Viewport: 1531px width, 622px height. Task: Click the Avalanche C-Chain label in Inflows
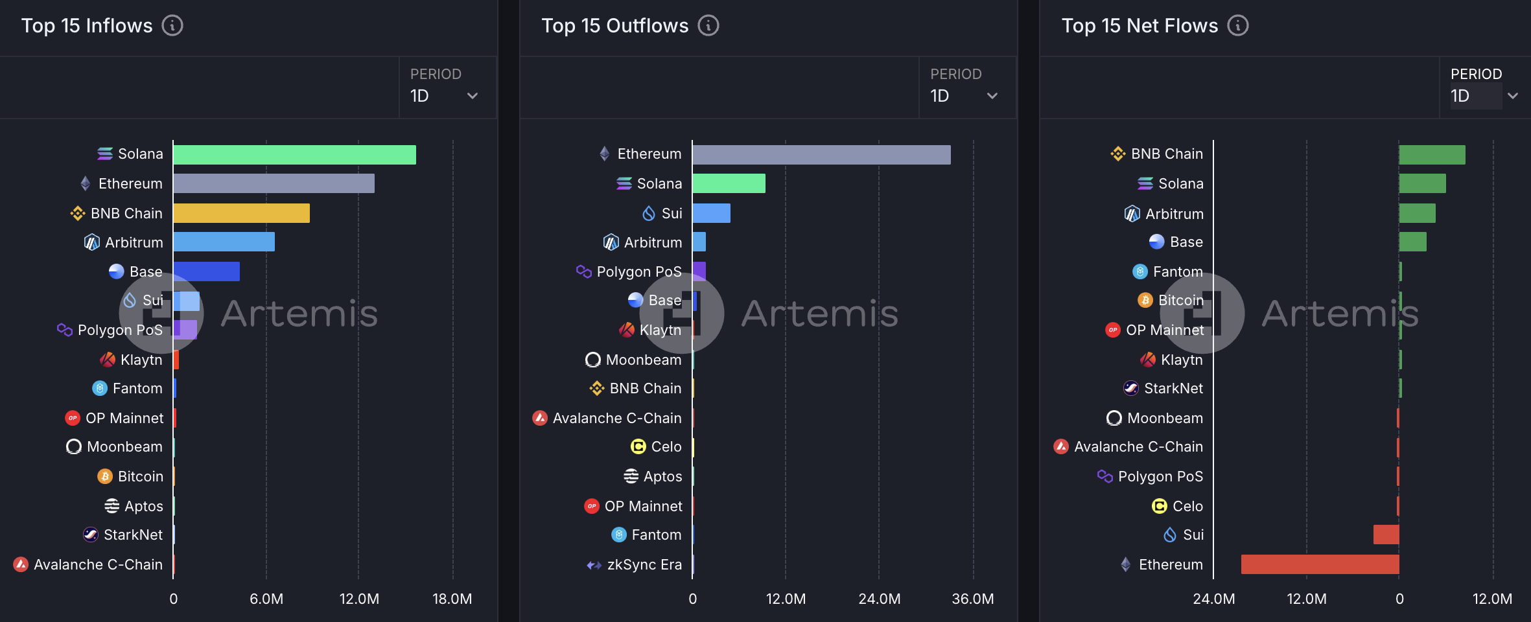click(x=98, y=565)
